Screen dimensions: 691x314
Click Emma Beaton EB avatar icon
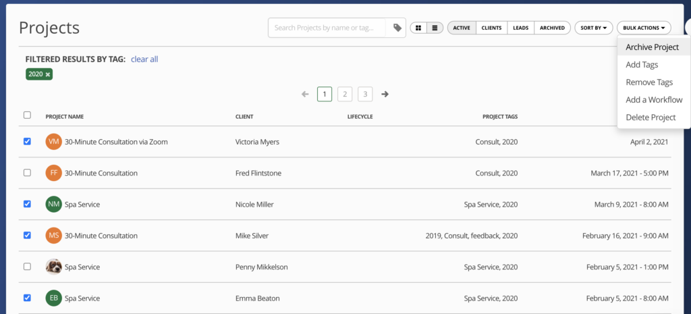53,298
